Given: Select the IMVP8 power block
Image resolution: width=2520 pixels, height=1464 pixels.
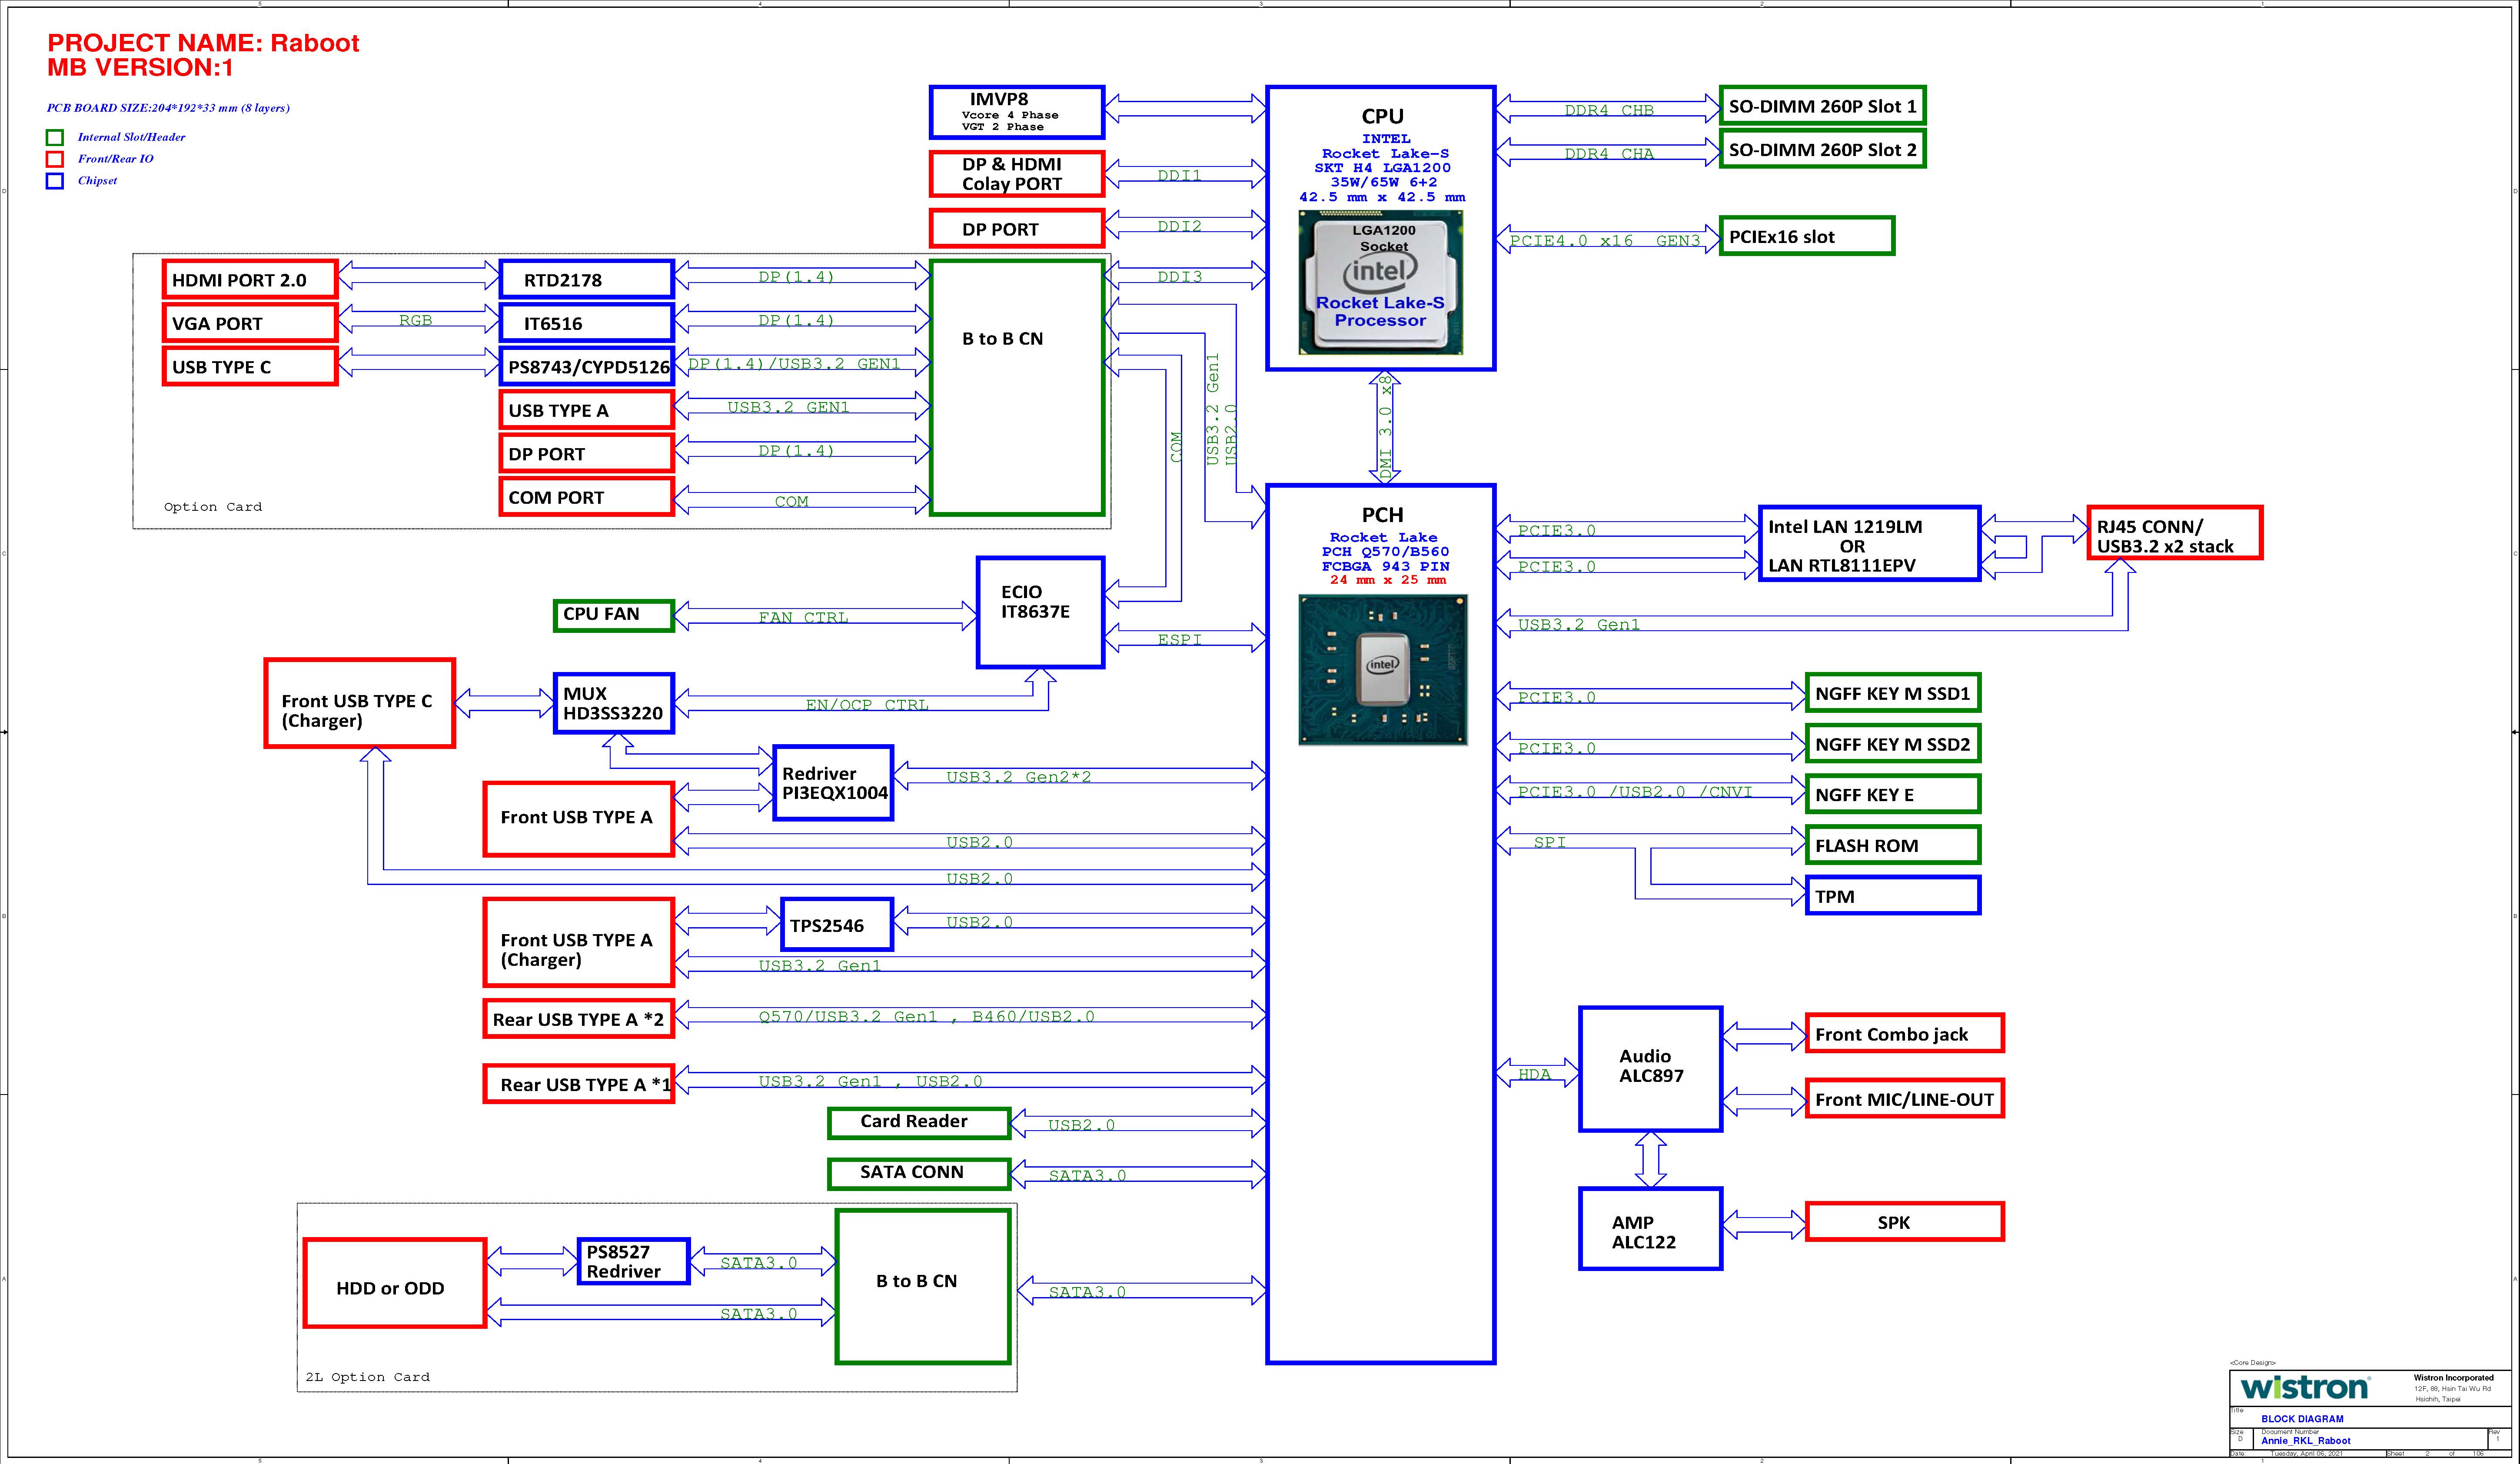Looking at the screenshot, I should pos(1016,112).
